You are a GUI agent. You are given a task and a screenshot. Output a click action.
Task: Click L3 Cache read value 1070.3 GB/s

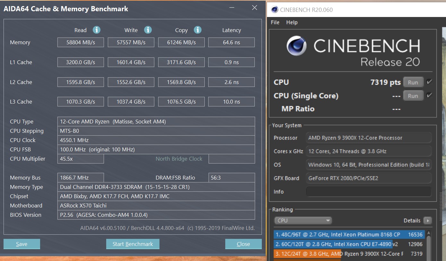point(81,102)
